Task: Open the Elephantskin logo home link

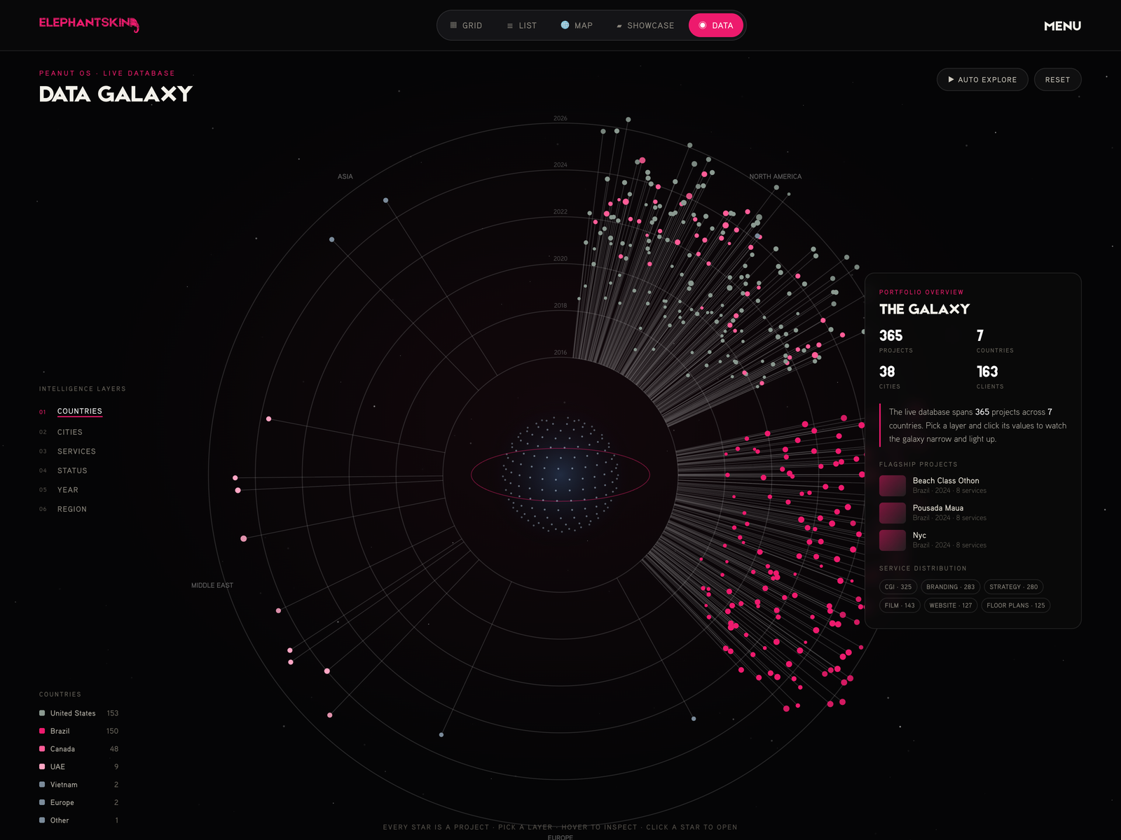Action: pos(89,24)
